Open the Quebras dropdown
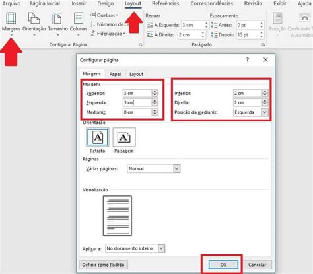This screenshot has width=313, height=274. (104, 15)
